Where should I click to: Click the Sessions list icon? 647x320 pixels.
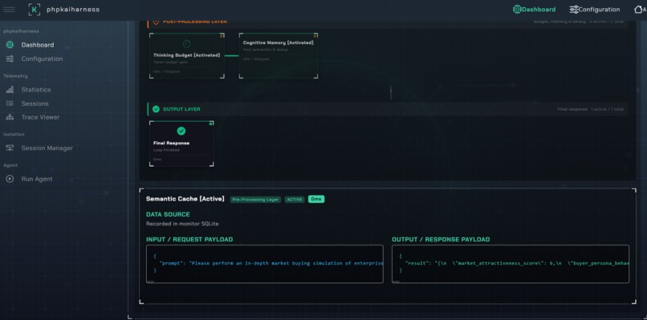[x=10, y=103]
